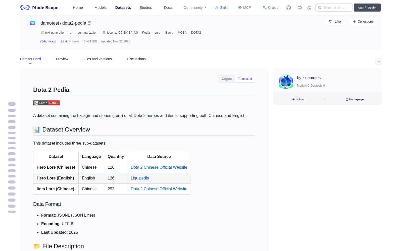Open Dota 2 Chinese Official Website for Hero Lore

pos(159,167)
